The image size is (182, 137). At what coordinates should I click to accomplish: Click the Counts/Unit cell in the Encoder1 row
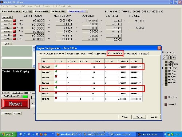[x=123, y=67]
